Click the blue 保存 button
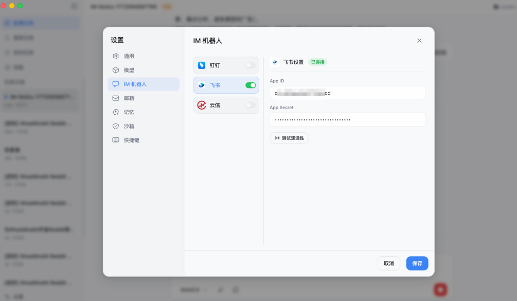 tap(417, 263)
